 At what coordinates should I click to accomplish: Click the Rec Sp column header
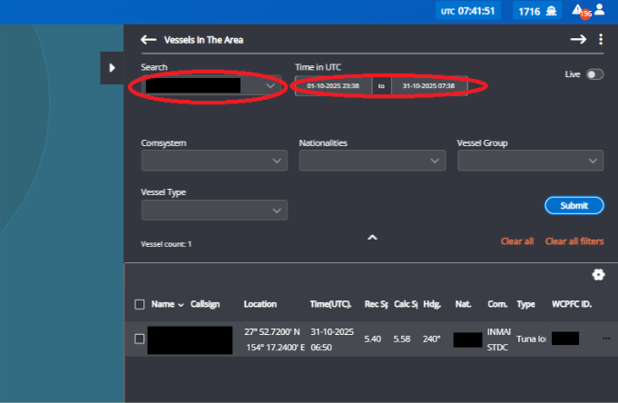tap(376, 304)
